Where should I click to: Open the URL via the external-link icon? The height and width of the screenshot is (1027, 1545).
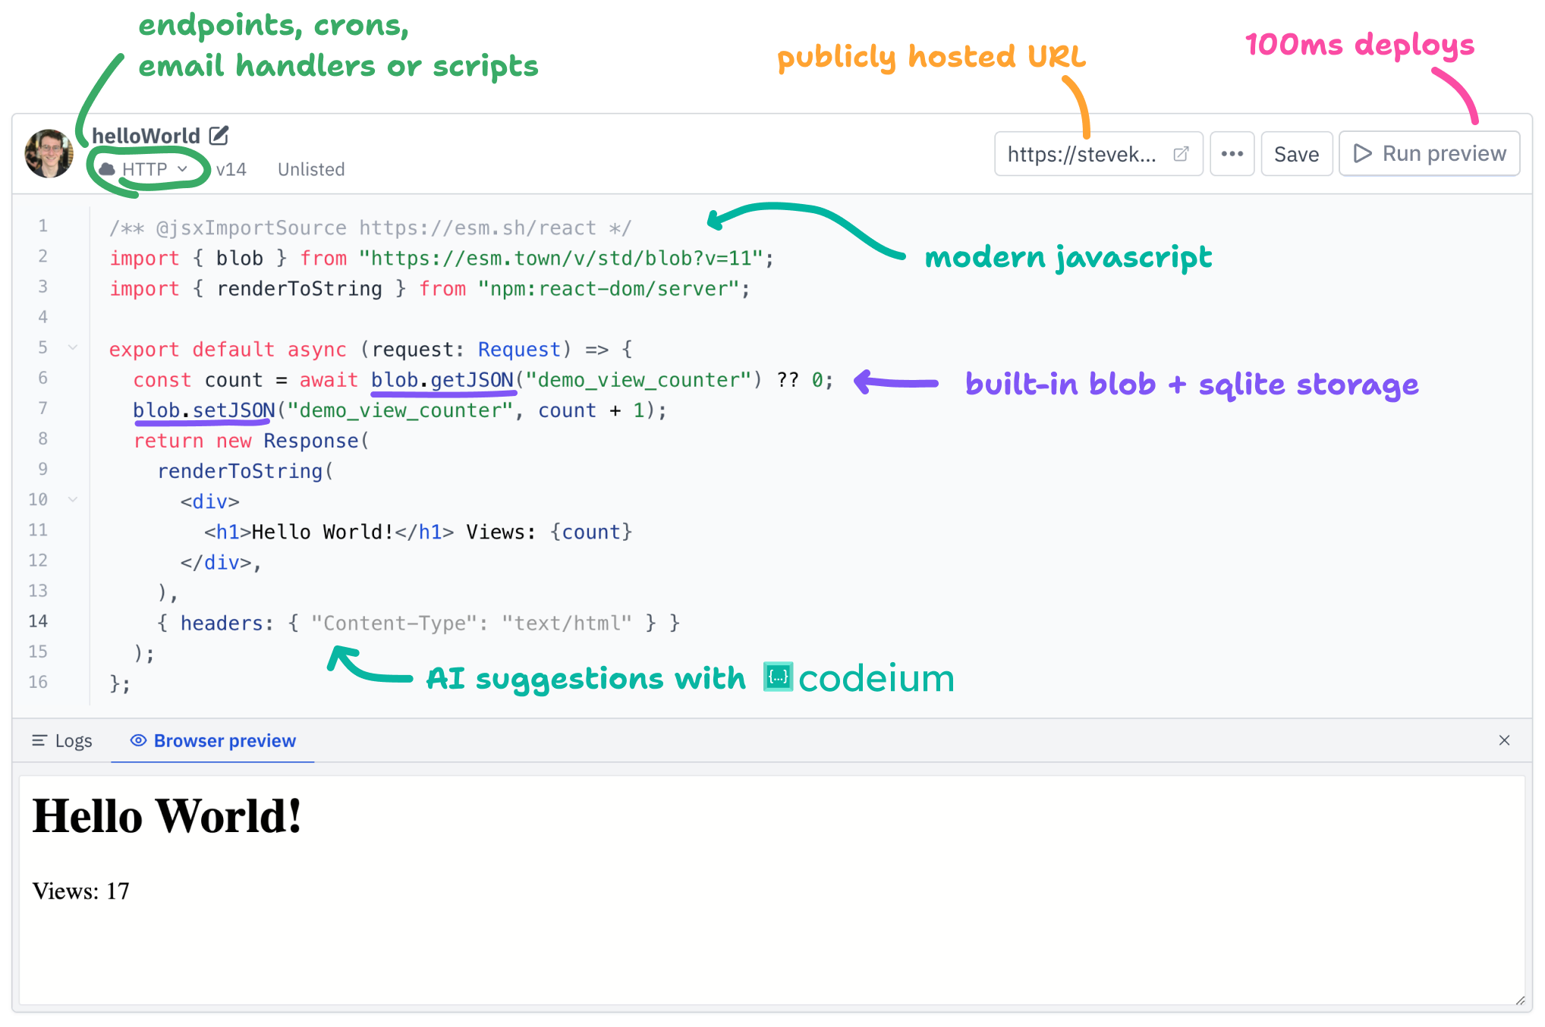(x=1181, y=153)
